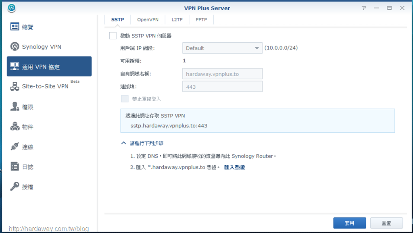Viewport: 413px width, 233px height.
Task: Click the VPN Plus Server app logo
Action: [12, 8]
